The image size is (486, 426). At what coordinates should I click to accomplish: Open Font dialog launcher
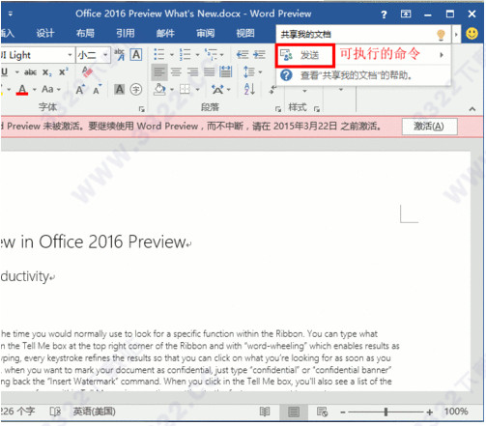coord(141,109)
